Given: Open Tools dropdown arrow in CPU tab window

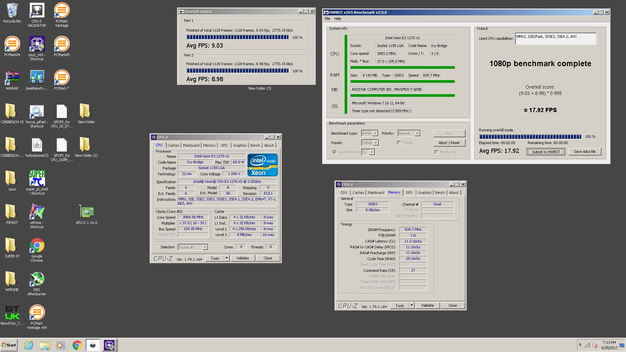Looking at the screenshot, I should point(227,258).
